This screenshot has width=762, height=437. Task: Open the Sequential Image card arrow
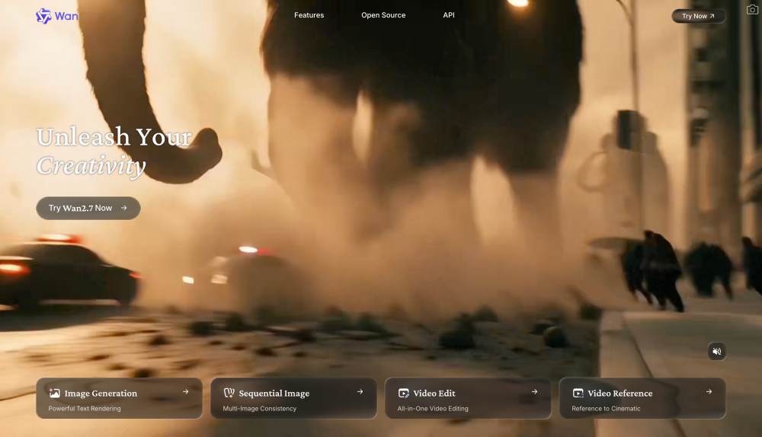[x=360, y=391]
